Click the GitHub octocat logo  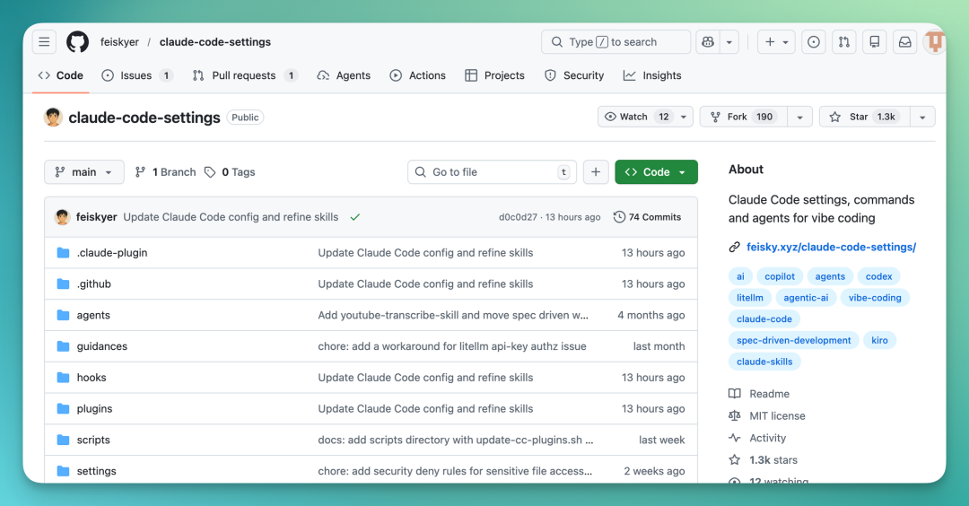tap(78, 42)
